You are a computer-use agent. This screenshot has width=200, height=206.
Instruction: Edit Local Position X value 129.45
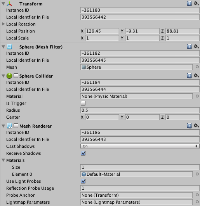(x=102, y=31)
